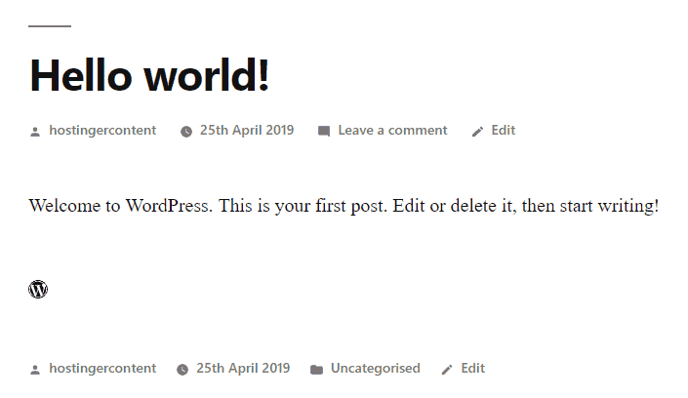Click the clock icon in the post footer
This screenshot has width=688, height=398.
point(182,370)
